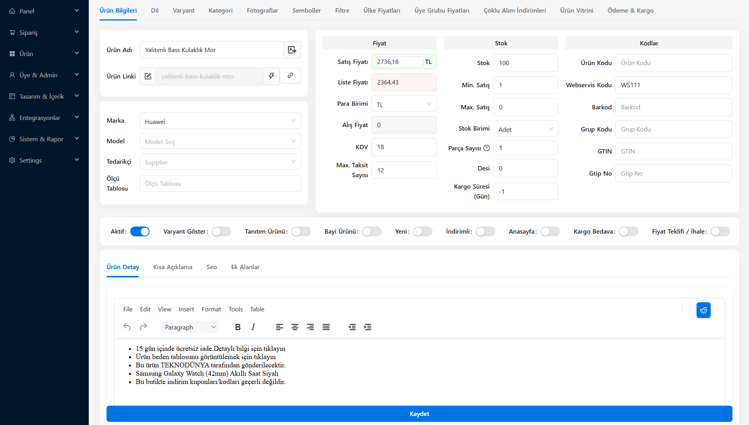Click the Barkod input field
The height and width of the screenshot is (425, 749).
[x=674, y=107]
